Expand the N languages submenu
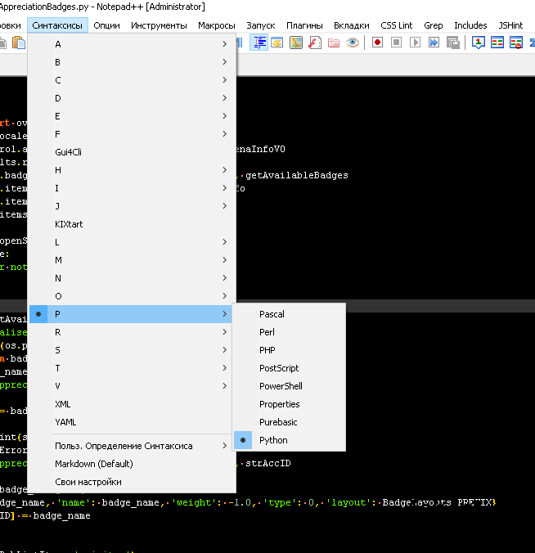The width and height of the screenshot is (535, 553). click(131, 278)
